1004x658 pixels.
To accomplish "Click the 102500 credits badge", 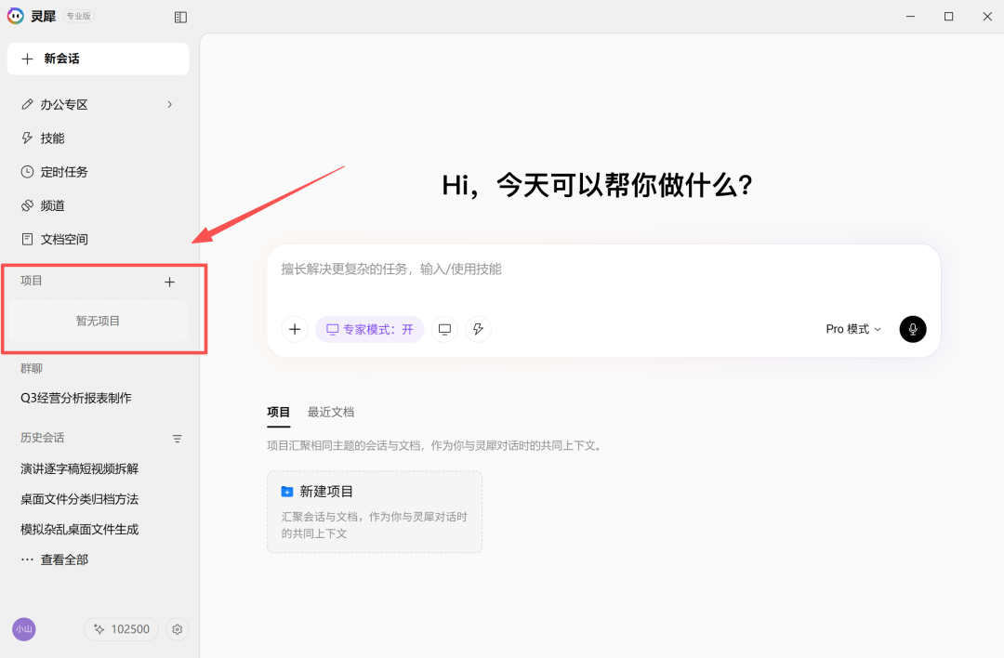I will 122,629.
